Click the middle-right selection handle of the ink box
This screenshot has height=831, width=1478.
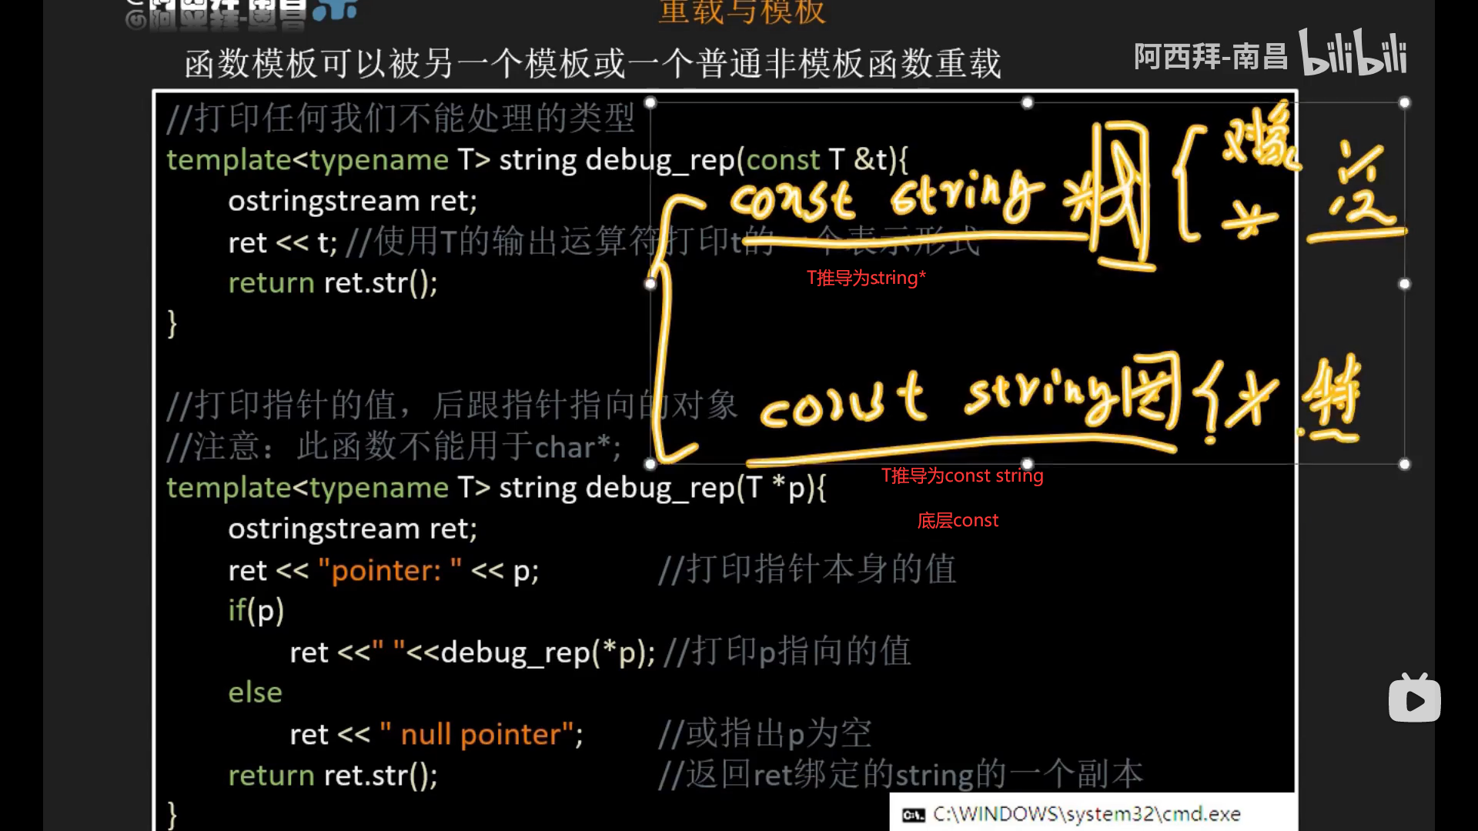point(1404,284)
